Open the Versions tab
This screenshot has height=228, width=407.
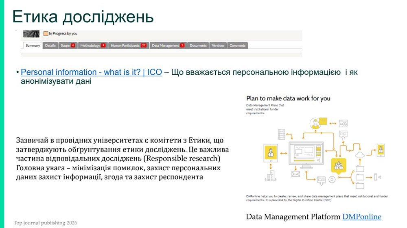(x=218, y=46)
